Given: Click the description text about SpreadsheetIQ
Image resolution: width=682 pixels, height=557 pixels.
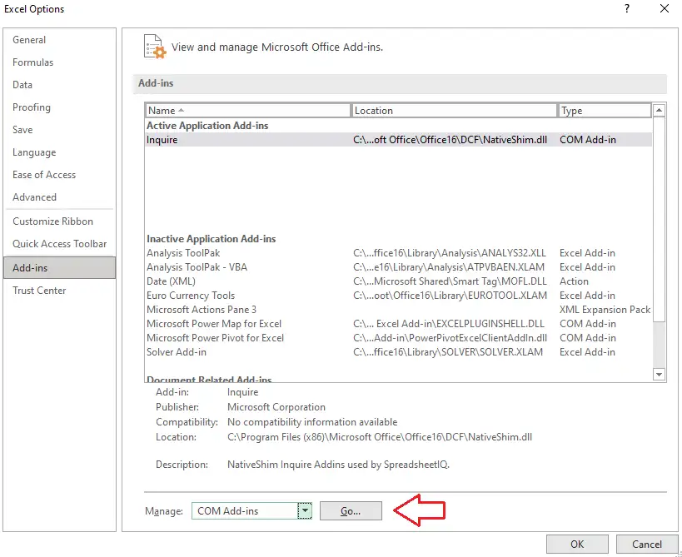Looking at the screenshot, I should pos(338,465).
